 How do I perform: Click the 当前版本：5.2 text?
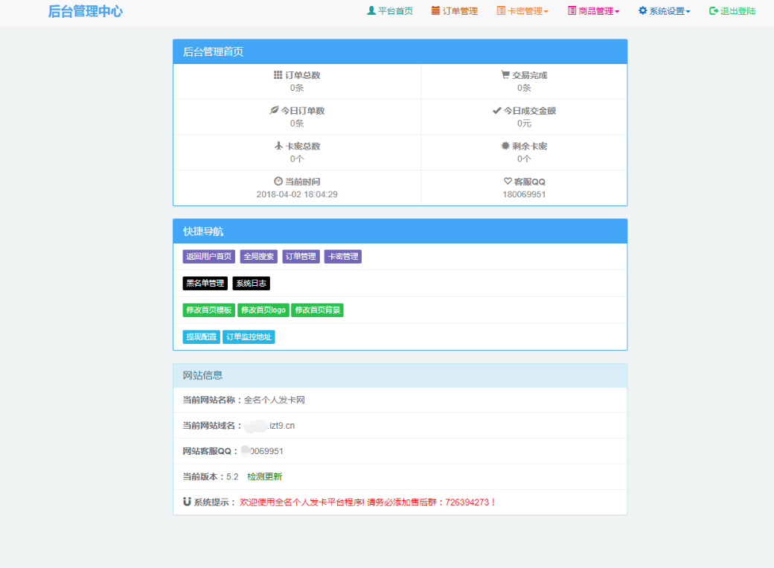point(211,476)
